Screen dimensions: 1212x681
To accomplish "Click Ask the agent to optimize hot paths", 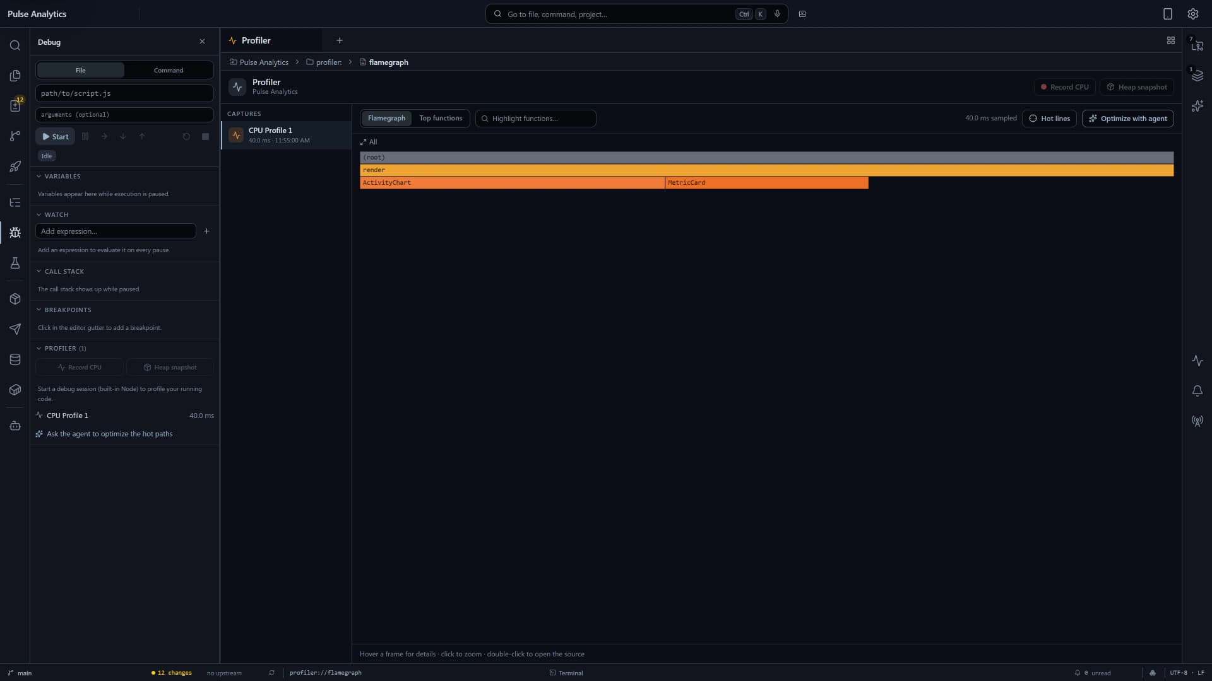I will click(104, 434).
